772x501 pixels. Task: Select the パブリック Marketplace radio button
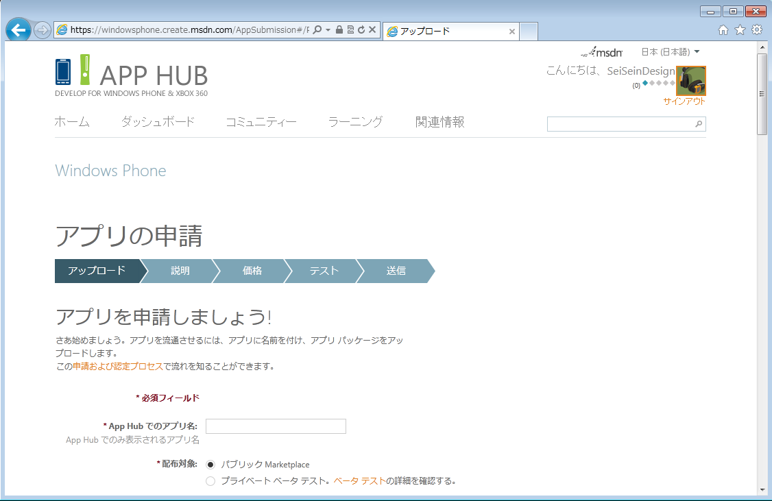210,465
